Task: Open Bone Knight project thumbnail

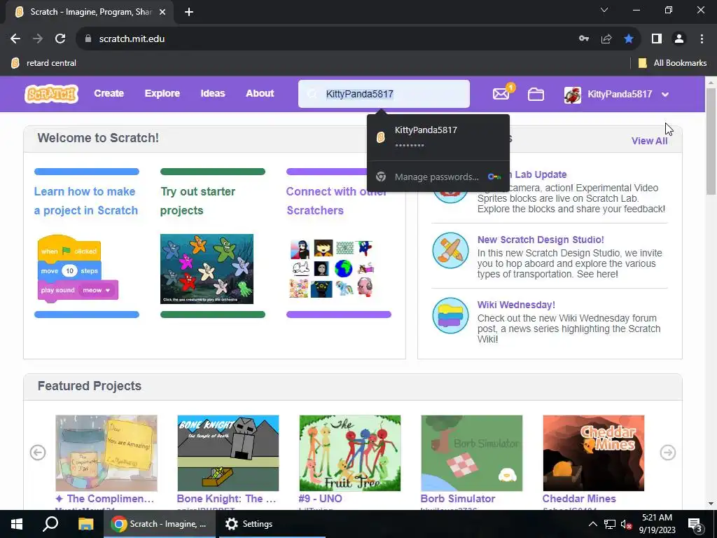Action: 228,453
